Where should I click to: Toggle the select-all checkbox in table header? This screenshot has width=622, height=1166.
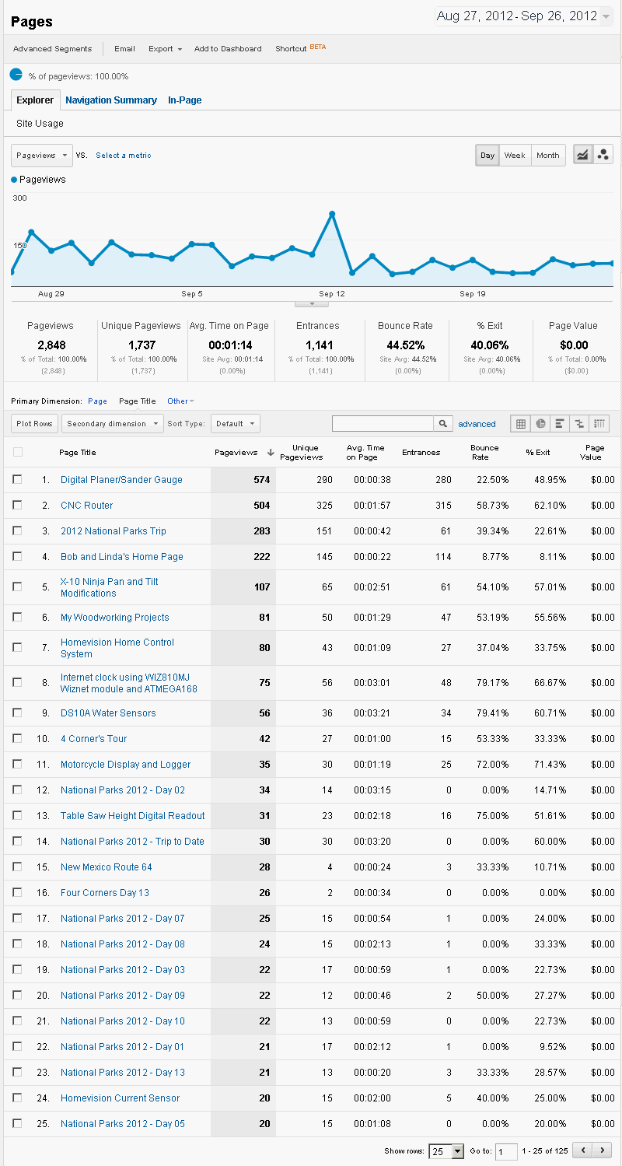click(x=17, y=451)
